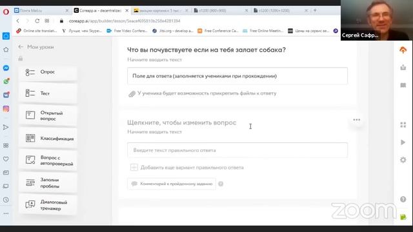Click the question title placeholder 'Щелкните, чтобы изменить вопрос'
Viewport: 413px width, 232px height.
point(182,122)
